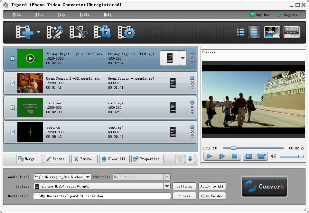This screenshot has width=309, height=213.
Task: Uncheck the test.ts checkbox
Action: point(13,132)
